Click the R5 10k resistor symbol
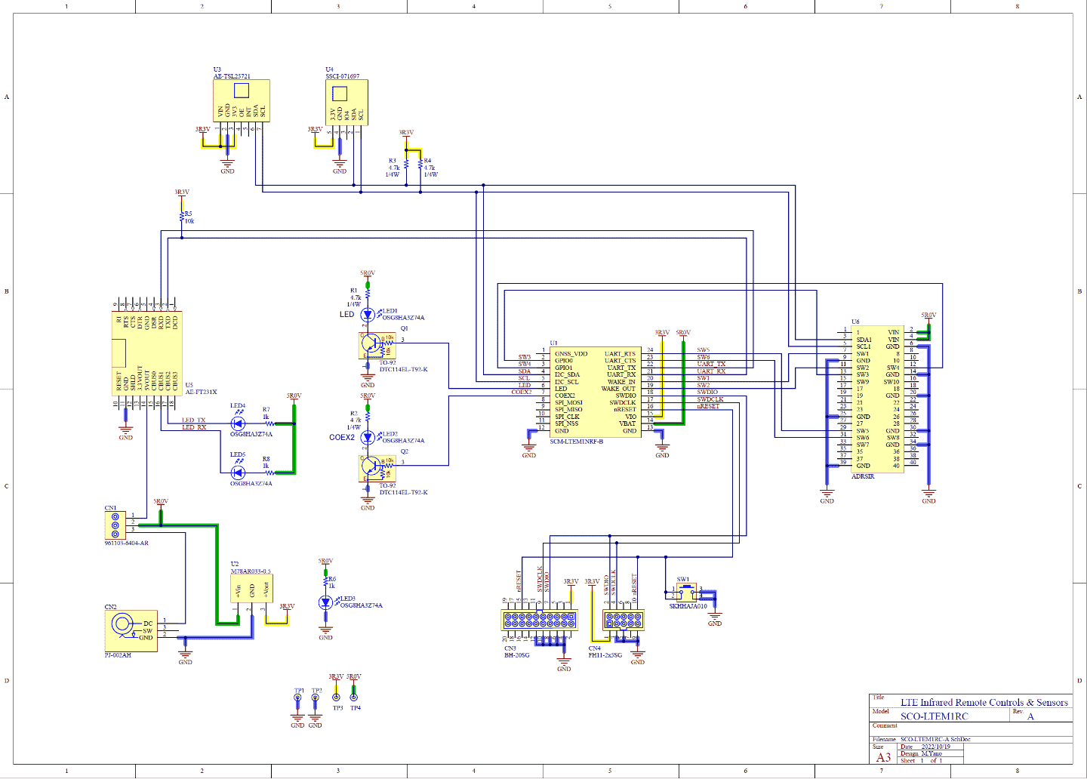Image resolution: width=1087 pixels, height=779 pixels. click(182, 217)
